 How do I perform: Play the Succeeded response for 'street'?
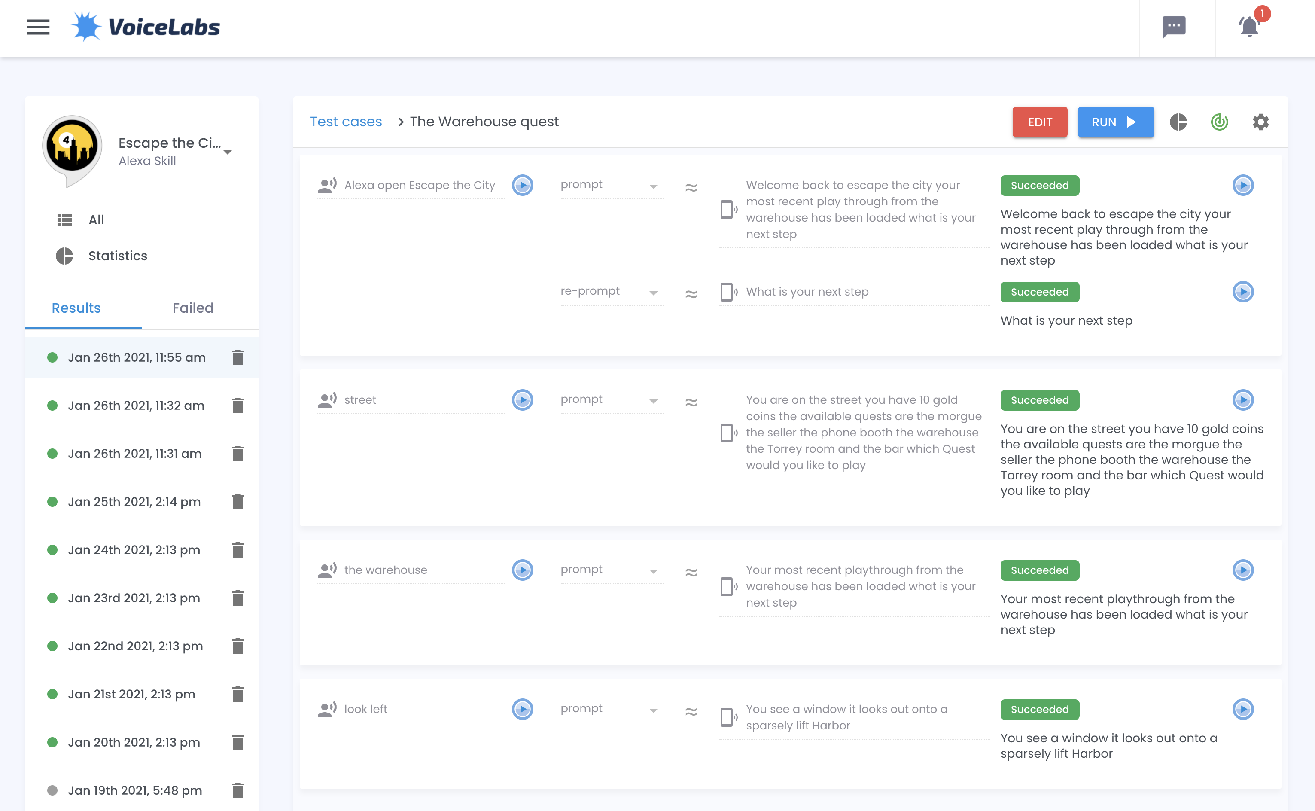pos(1242,400)
